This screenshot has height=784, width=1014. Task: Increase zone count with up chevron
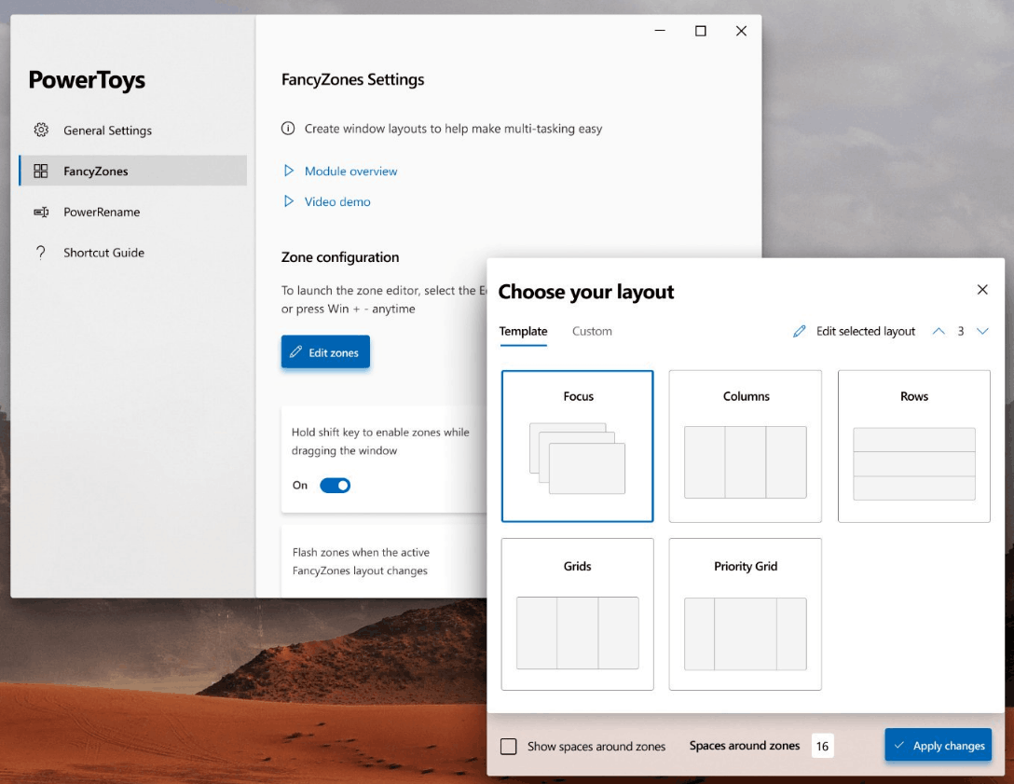click(939, 331)
